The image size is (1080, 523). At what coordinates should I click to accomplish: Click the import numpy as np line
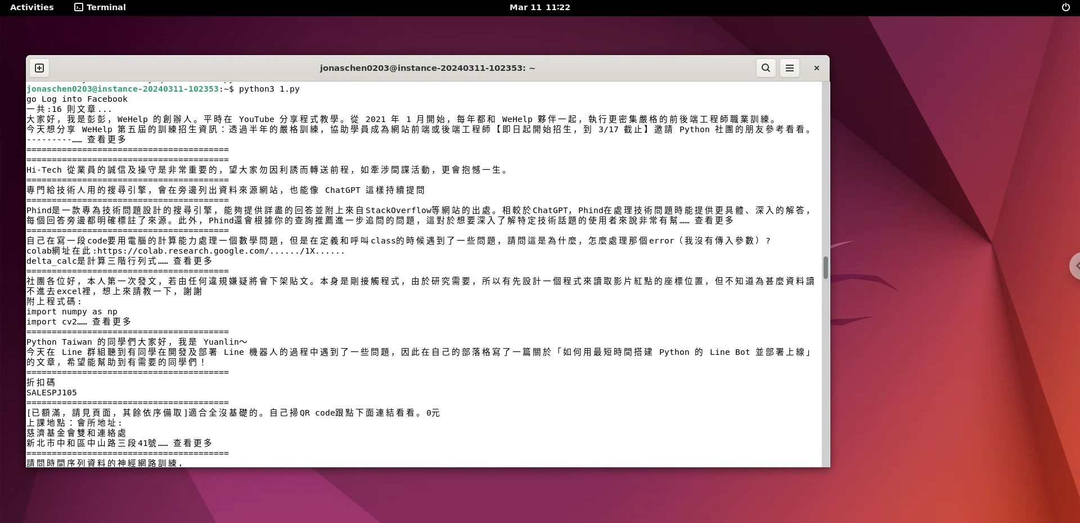coord(72,312)
